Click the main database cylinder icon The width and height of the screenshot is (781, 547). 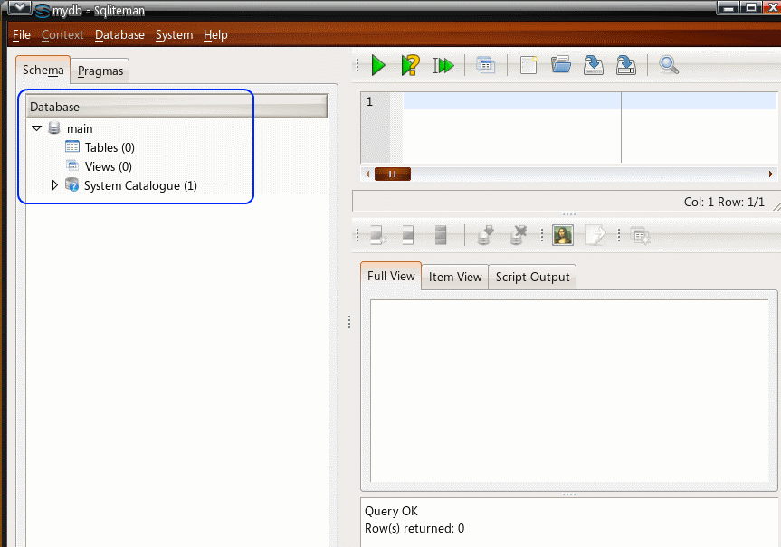[54, 127]
